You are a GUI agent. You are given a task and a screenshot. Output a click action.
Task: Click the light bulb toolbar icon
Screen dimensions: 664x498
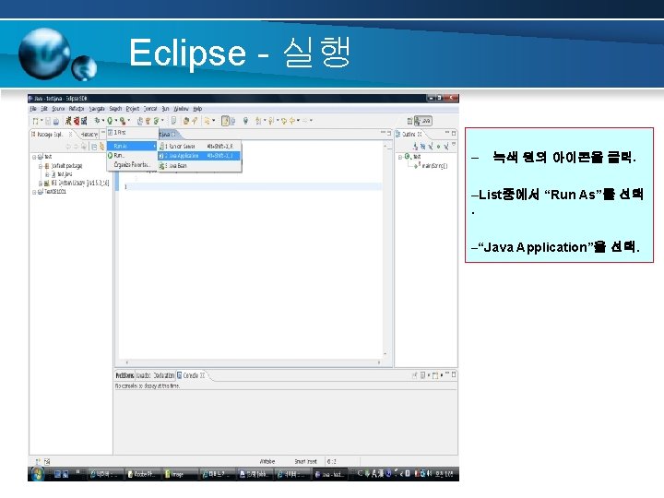[x=245, y=121]
